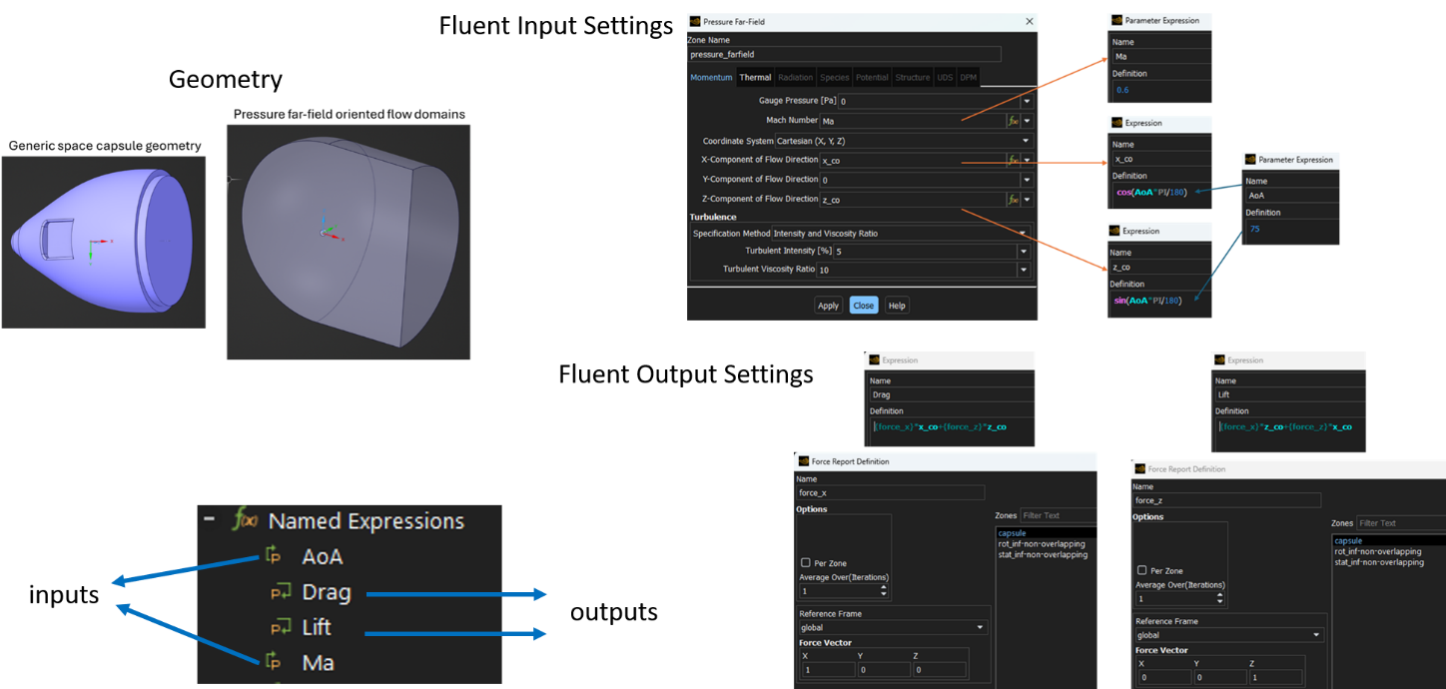Click Force Vector Z field in force_z report
Screen dimensions: 1446x689
pos(1274,677)
